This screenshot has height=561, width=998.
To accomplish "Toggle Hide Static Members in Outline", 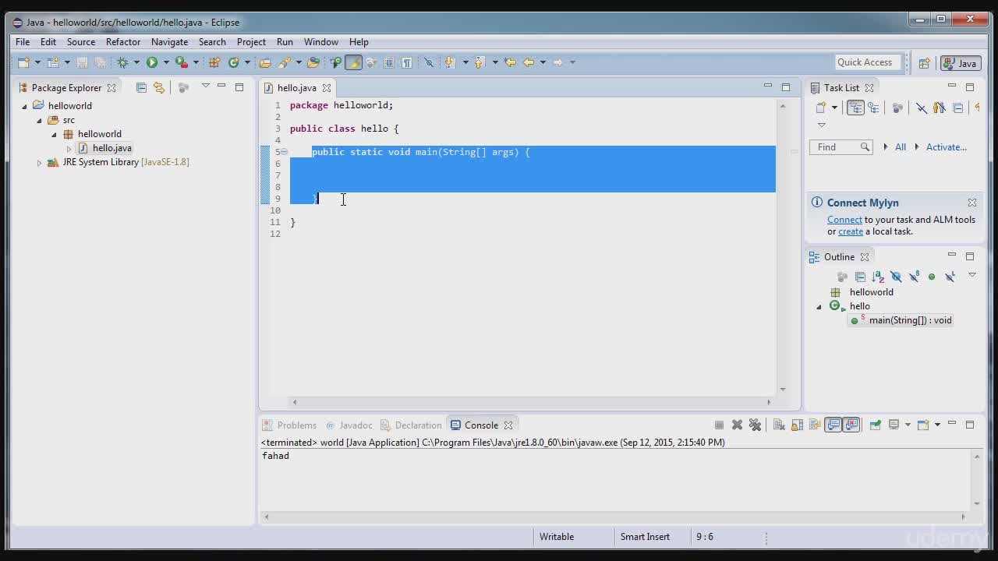I will click(914, 277).
